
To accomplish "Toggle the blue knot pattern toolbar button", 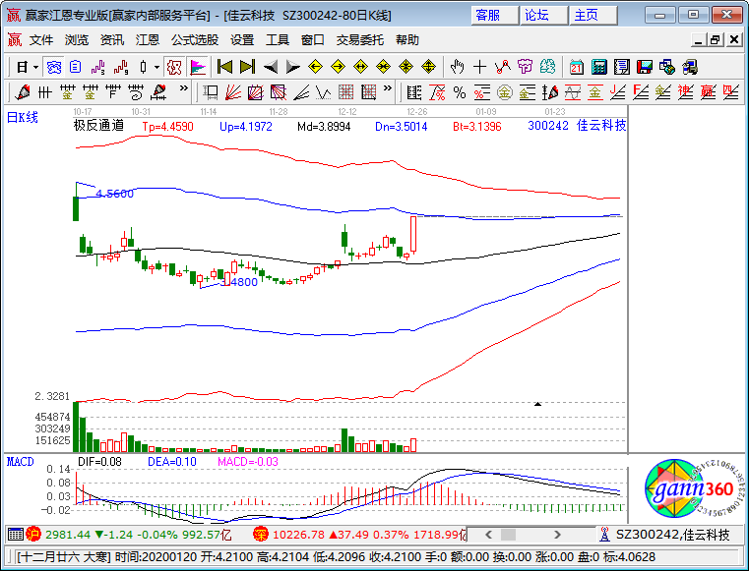I will (54, 67).
